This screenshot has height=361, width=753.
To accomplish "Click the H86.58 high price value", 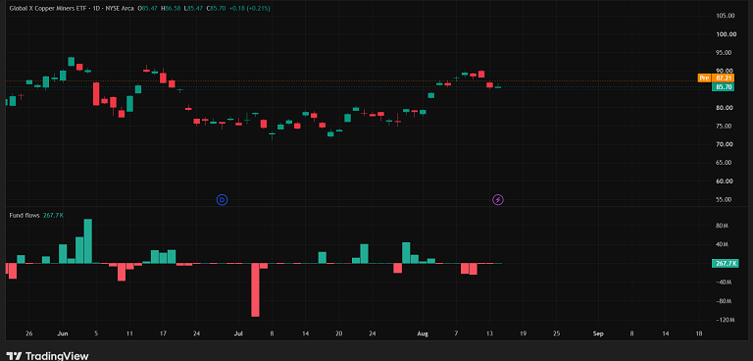I will [172, 8].
